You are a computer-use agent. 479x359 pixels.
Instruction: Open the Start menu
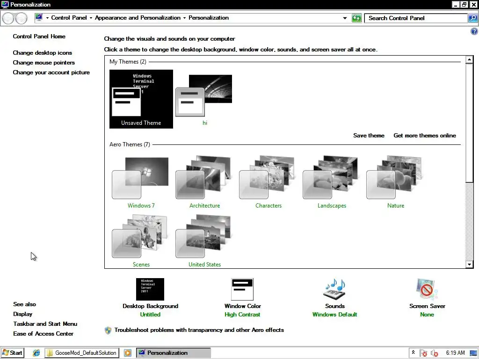[x=13, y=353]
